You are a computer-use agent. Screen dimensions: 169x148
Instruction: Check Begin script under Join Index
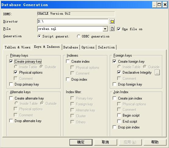click(119, 115)
